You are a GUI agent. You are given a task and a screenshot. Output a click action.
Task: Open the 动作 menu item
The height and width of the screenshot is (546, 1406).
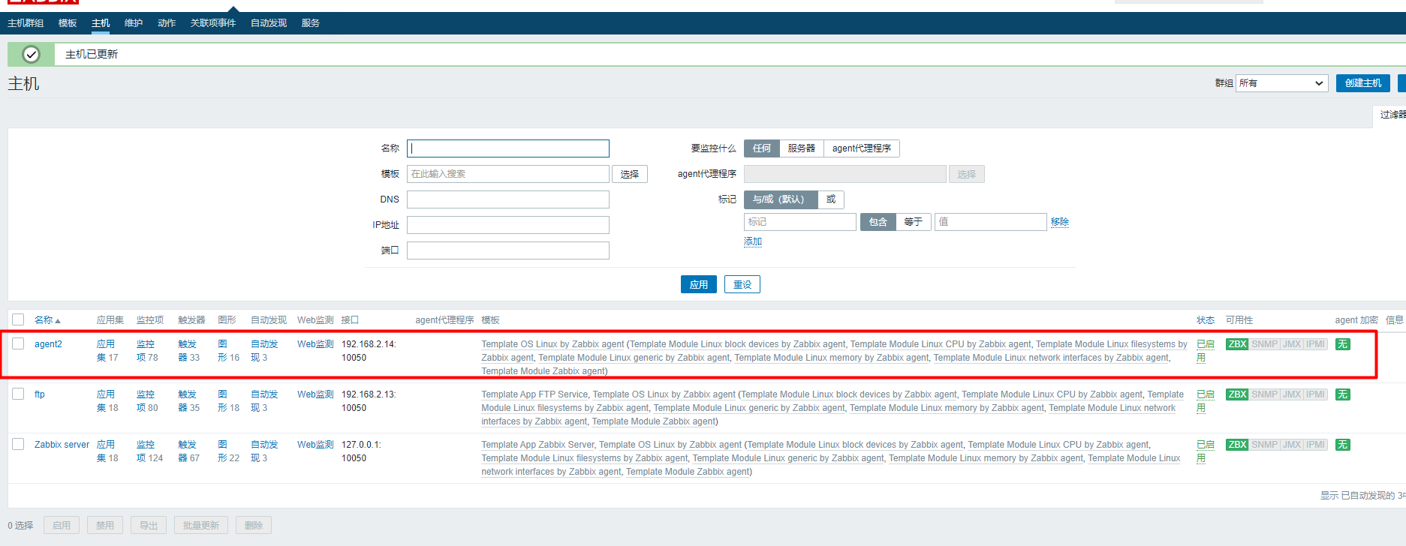[167, 23]
